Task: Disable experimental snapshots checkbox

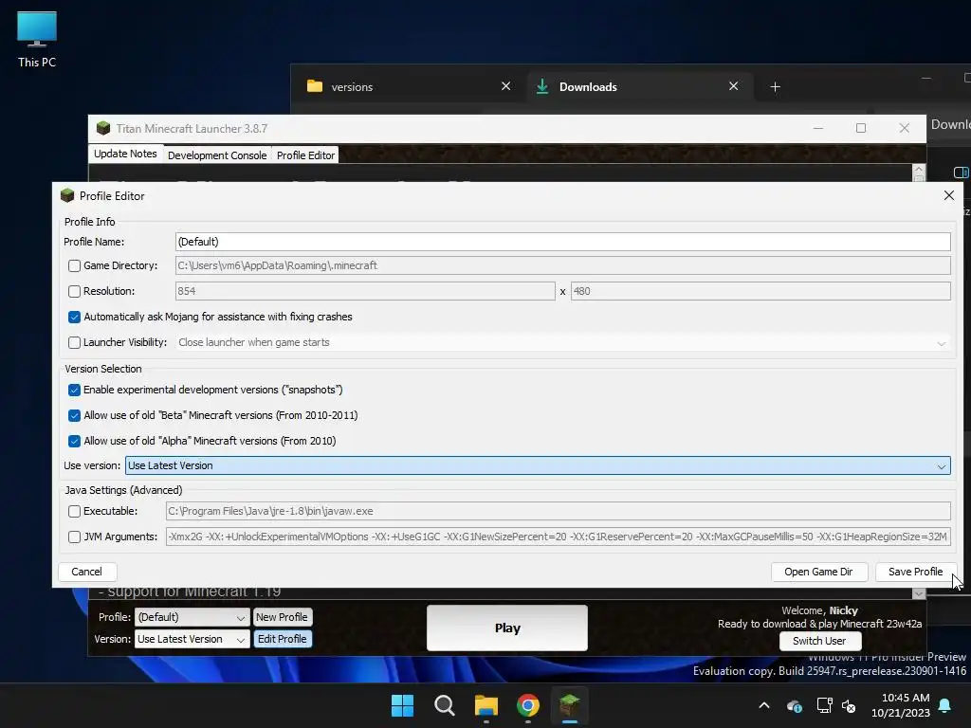Action: point(74,390)
